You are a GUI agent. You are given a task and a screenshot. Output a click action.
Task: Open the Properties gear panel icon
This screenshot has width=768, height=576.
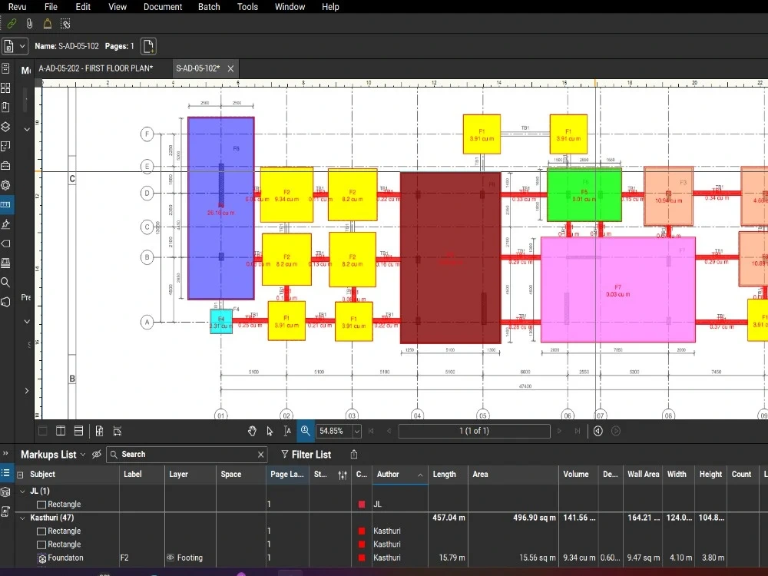pyautogui.click(x=6, y=185)
